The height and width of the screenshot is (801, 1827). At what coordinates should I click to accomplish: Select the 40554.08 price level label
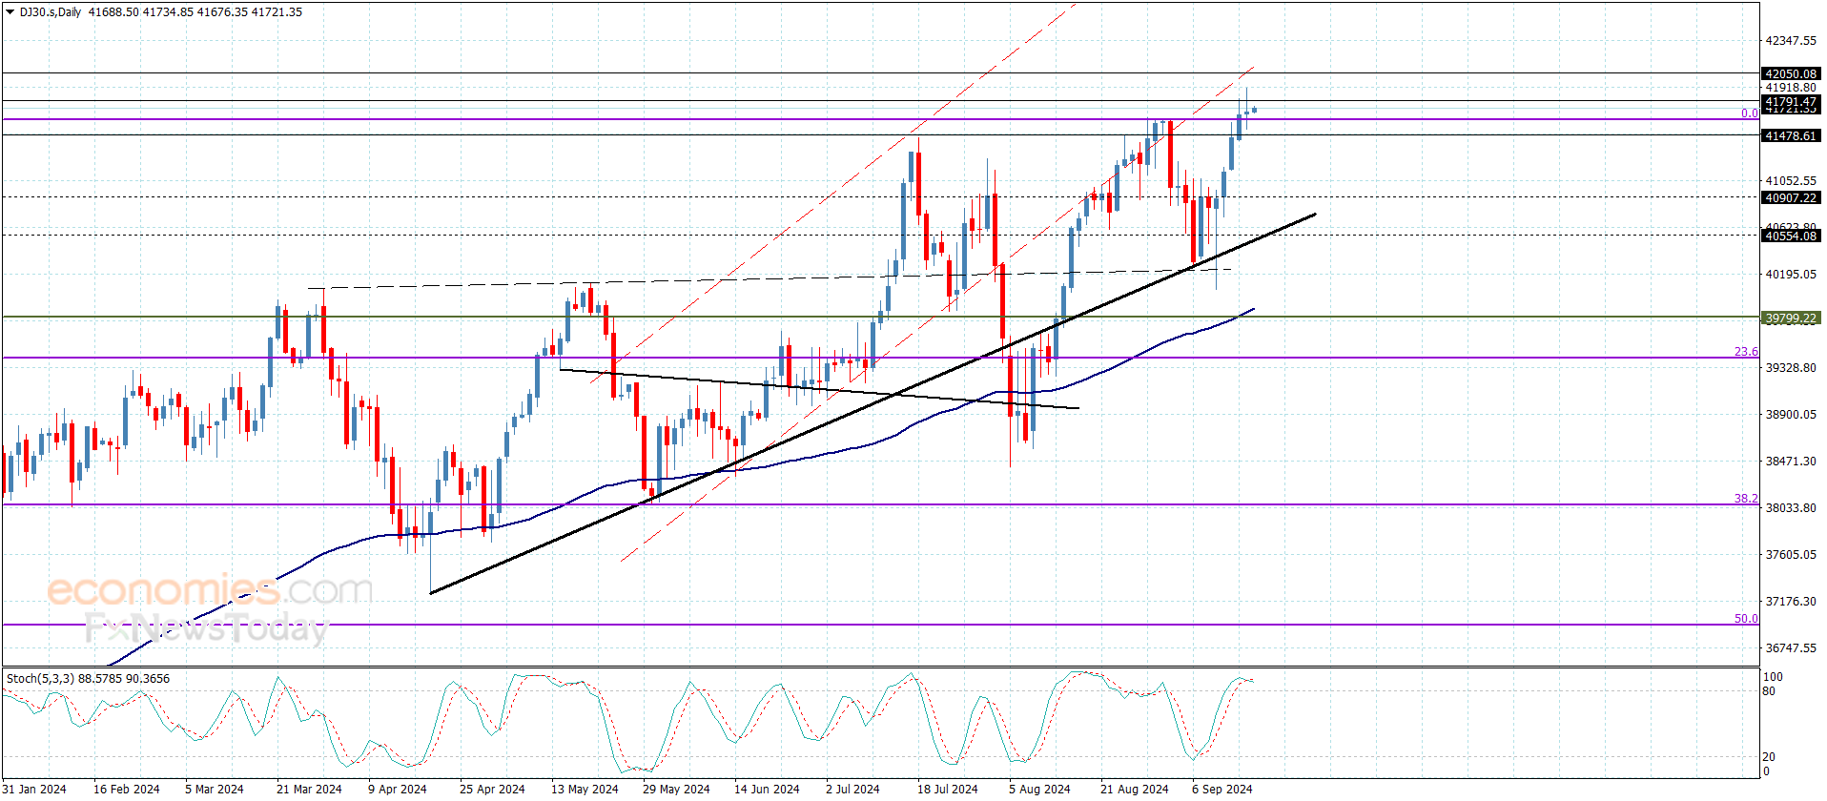click(x=1791, y=236)
